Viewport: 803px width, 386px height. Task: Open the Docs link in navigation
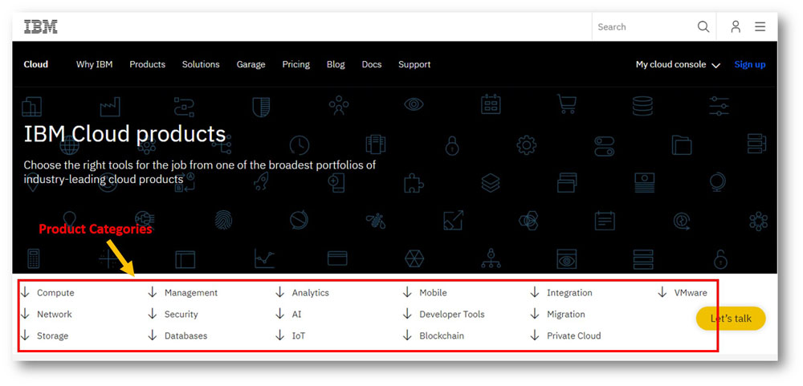pyautogui.click(x=372, y=64)
